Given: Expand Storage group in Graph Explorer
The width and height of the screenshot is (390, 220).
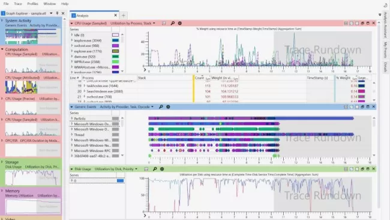Looking at the screenshot, I should (2, 162).
